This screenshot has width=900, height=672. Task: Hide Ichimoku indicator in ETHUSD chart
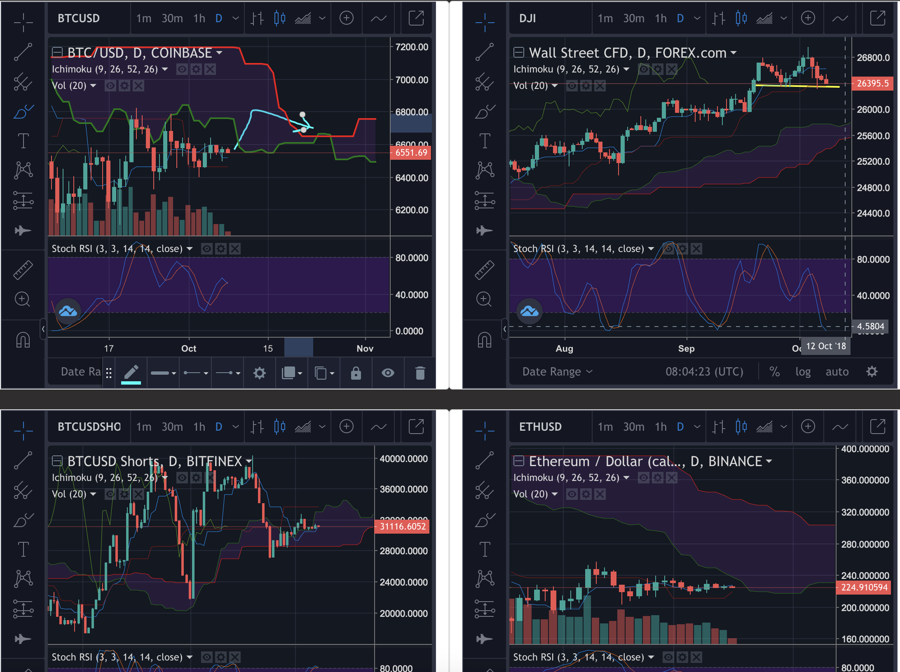point(644,478)
